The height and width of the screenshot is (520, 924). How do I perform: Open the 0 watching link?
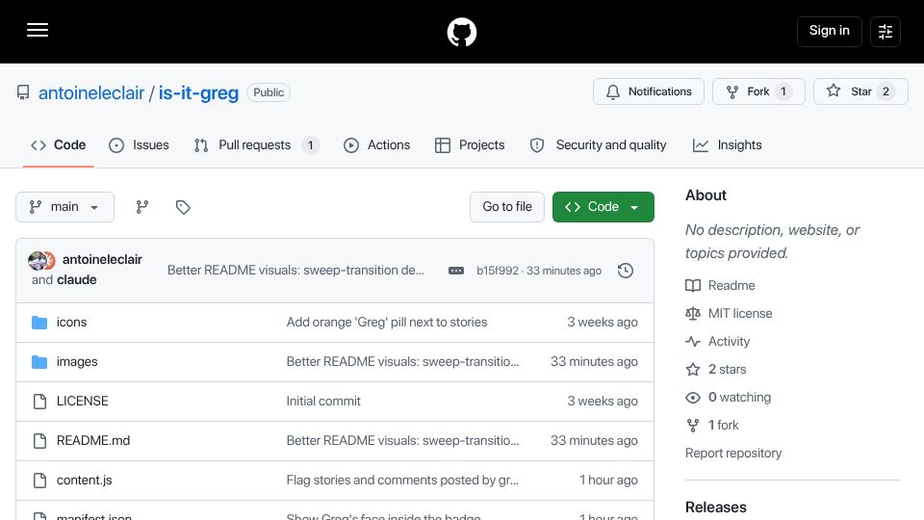click(x=739, y=398)
